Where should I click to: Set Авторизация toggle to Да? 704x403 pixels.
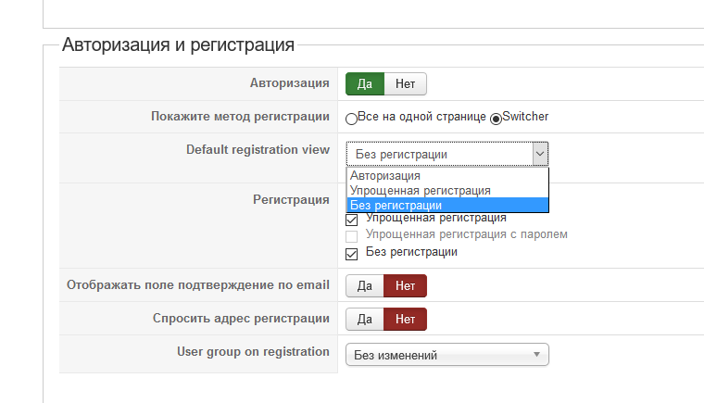pyautogui.click(x=365, y=84)
